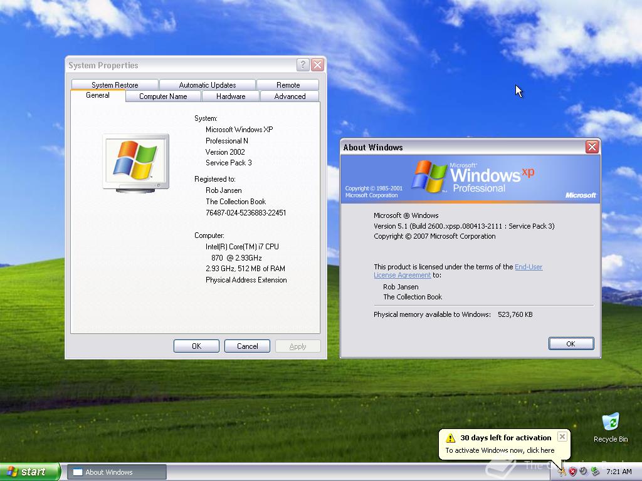Click 'Physical Address Extension' text
Viewport: 642px width, 481px height.
pyautogui.click(x=246, y=280)
